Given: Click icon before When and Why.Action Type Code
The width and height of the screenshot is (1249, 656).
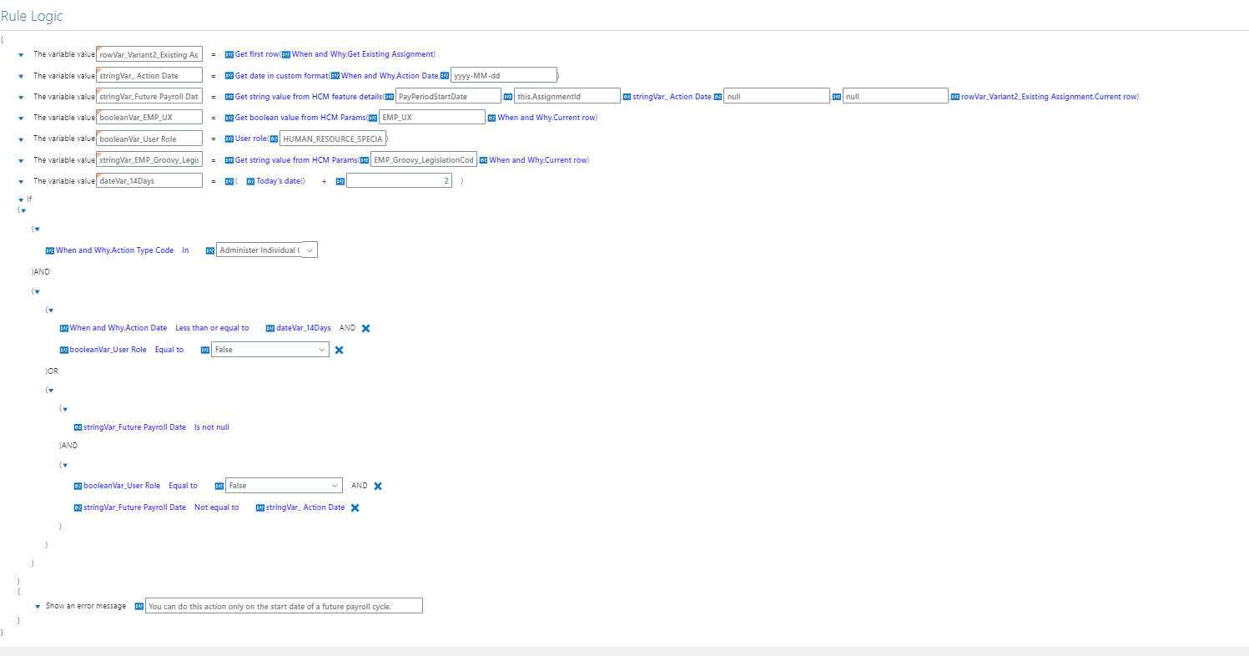Looking at the screenshot, I should 50,250.
